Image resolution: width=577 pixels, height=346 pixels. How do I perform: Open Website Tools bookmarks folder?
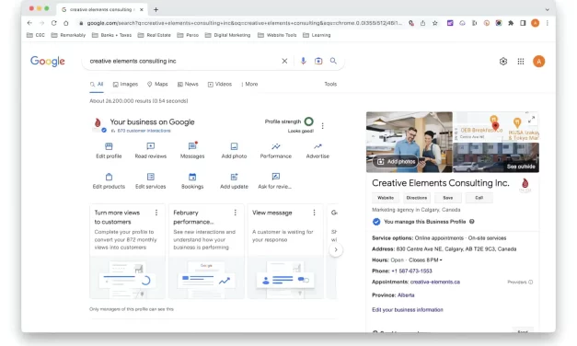point(277,35)
